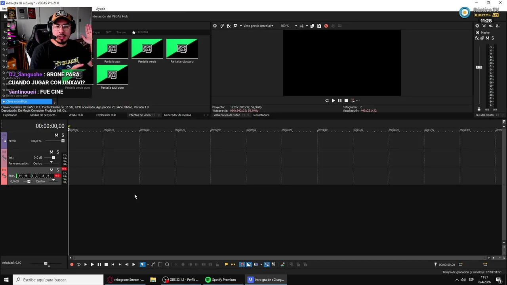Select the Pantalla verde preset thumbnail
Viewport: 507px width, 285px height.
point(147,48)
